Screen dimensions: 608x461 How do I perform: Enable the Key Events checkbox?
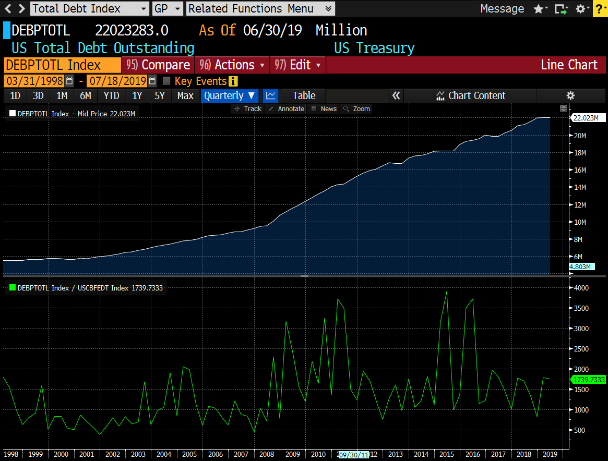tap(167, 81)
